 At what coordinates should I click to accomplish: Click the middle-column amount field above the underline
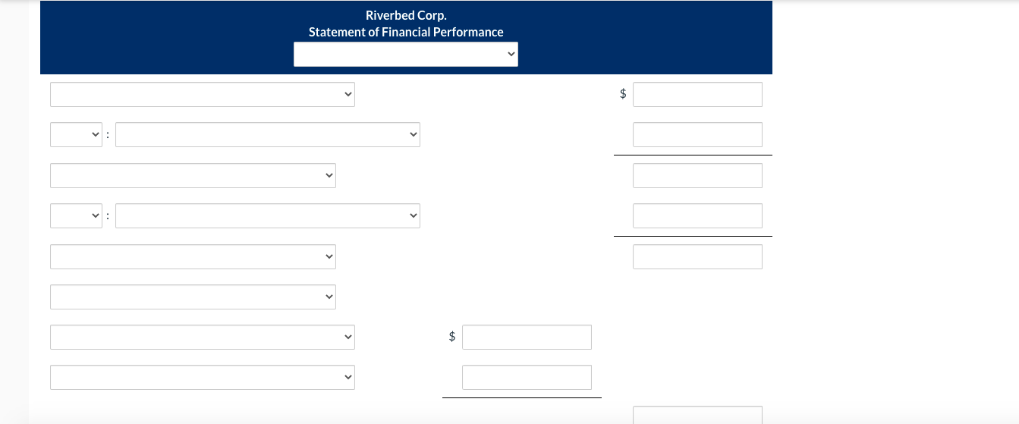click(x=527, y=377)
